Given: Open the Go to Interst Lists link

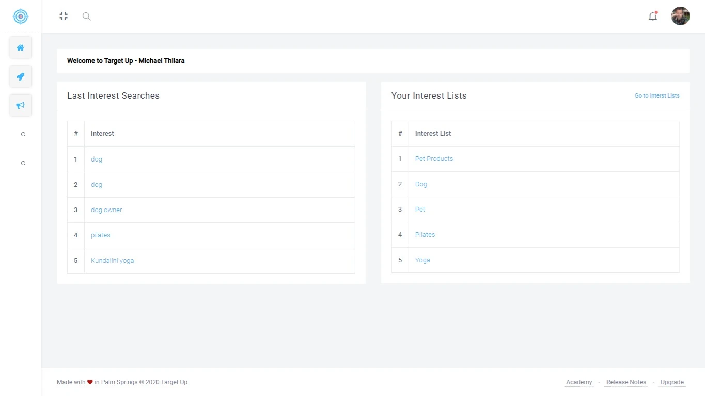Looking at the screenshot, I should [656, 95].
